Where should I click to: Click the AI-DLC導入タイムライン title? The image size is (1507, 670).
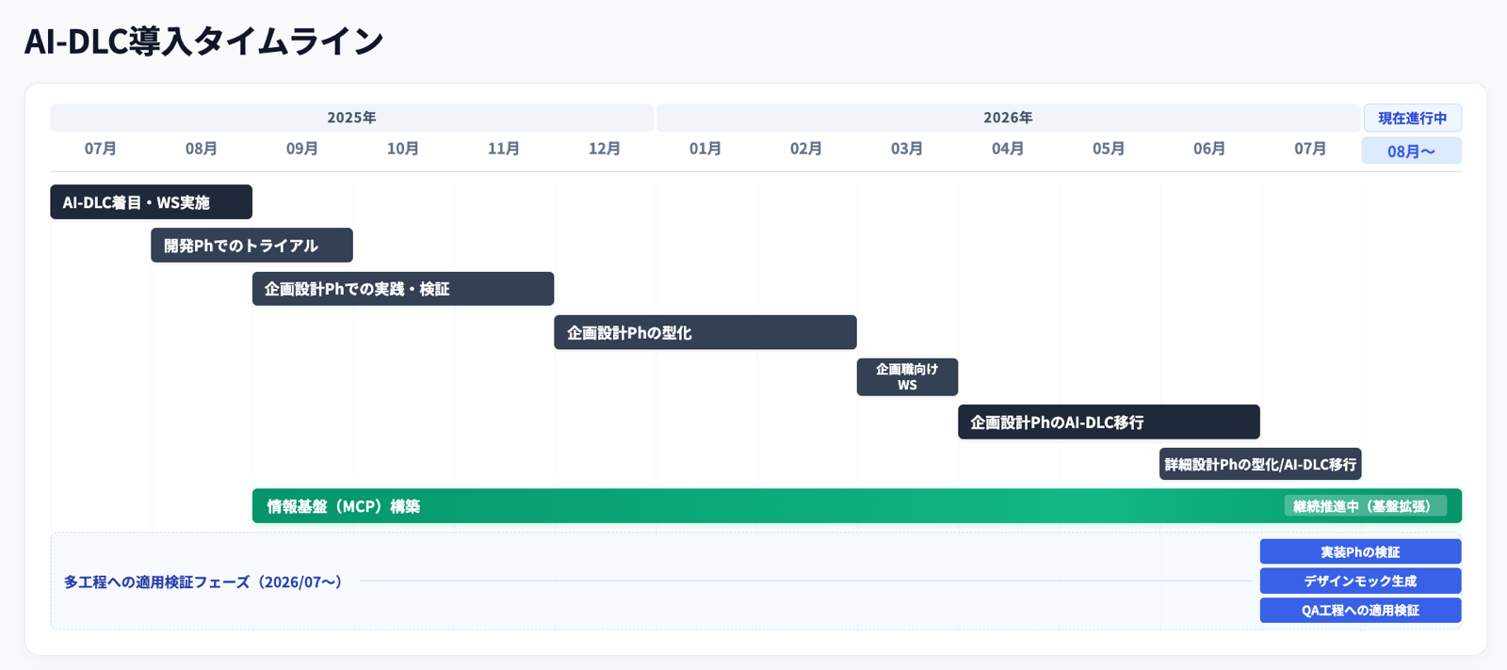coord(203,41)
